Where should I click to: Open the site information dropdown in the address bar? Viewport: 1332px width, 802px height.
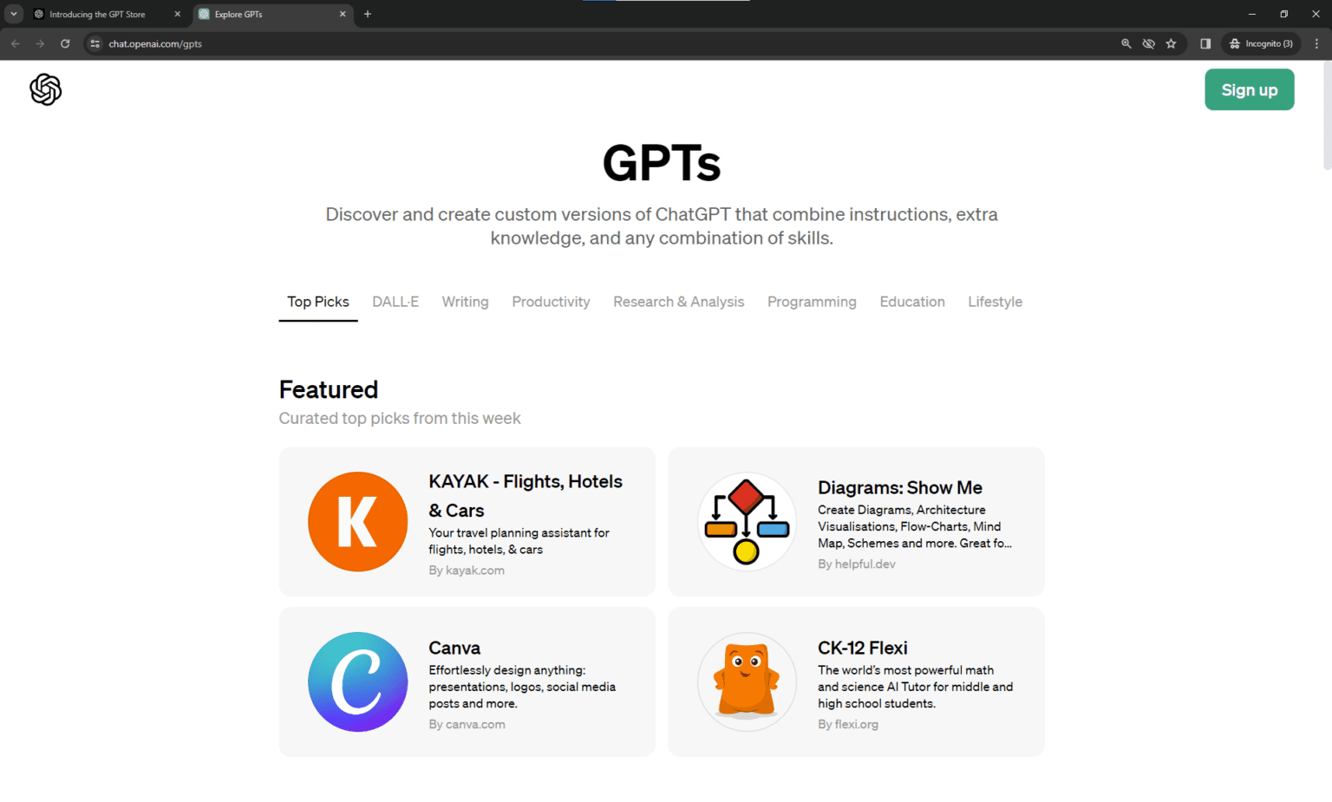pos(94,43)
